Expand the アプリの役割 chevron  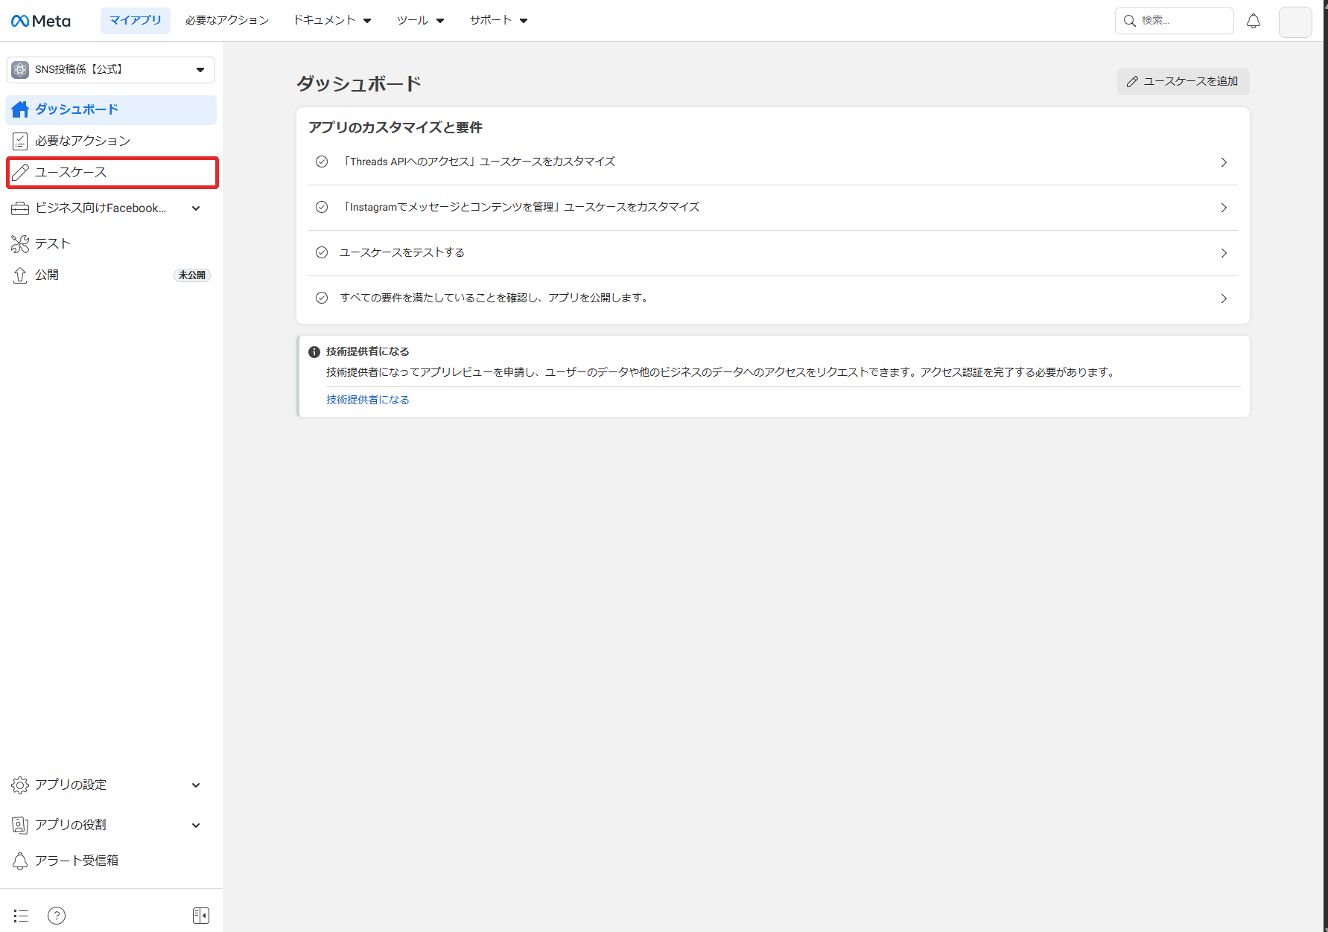point(196,826)
